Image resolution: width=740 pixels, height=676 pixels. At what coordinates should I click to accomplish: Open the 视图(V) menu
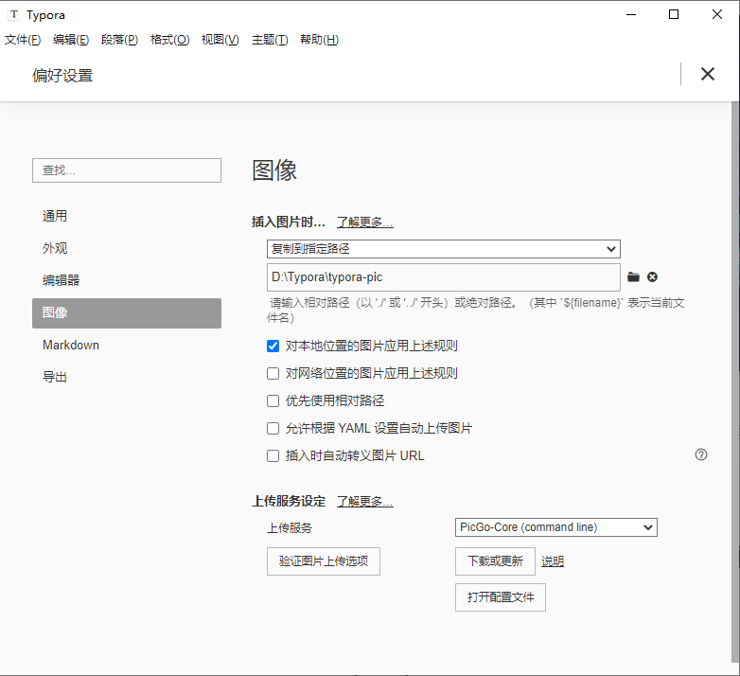[x=220, y=40]
